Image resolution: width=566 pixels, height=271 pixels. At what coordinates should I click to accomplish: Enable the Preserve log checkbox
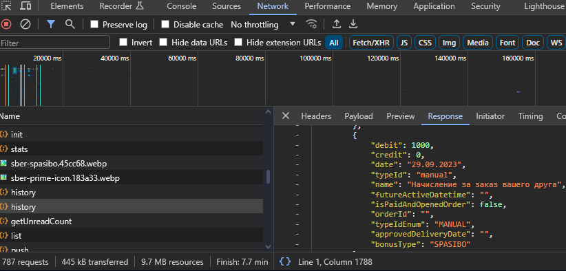click(94, 24)
